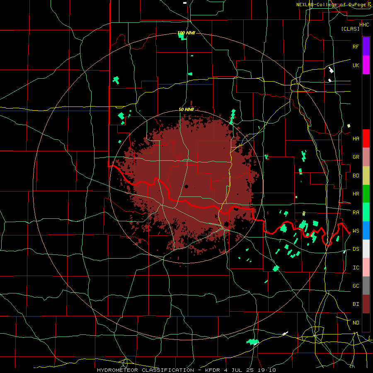
Task: Click the GC legend label
Action: pos(356,286)
